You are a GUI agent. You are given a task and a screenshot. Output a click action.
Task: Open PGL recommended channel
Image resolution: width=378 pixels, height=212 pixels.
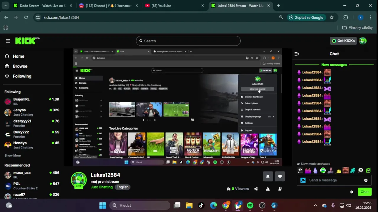(32, 186)
